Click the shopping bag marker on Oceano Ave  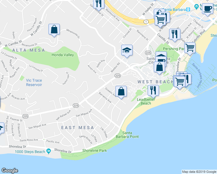pos(121,91)
